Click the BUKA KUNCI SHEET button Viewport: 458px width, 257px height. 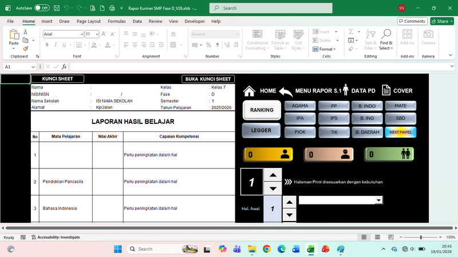coord(208,79)
